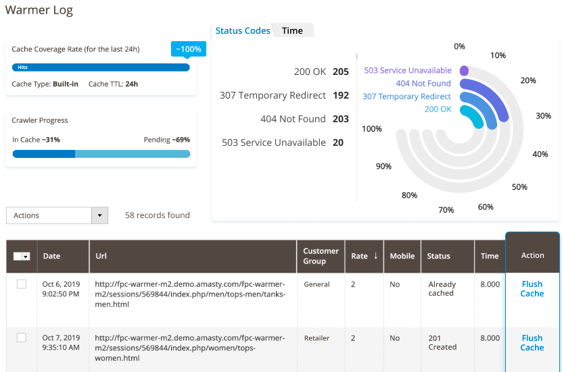Viewport: 562px width, 372px height.
Task: Open the Actions dropdown
Action: point(49,215)
